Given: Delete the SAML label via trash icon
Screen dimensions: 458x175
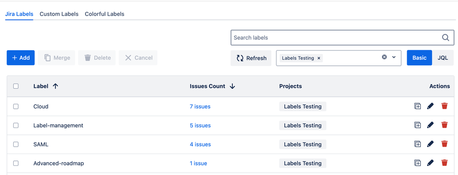Looking at the screenshot, I should [444, 144].
